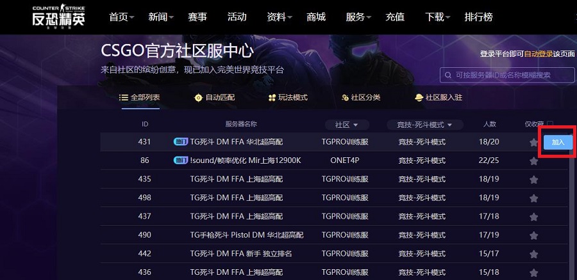Click the server search input field
The width and height of the screenshot is (577, 280).
[x=507, y=75]
